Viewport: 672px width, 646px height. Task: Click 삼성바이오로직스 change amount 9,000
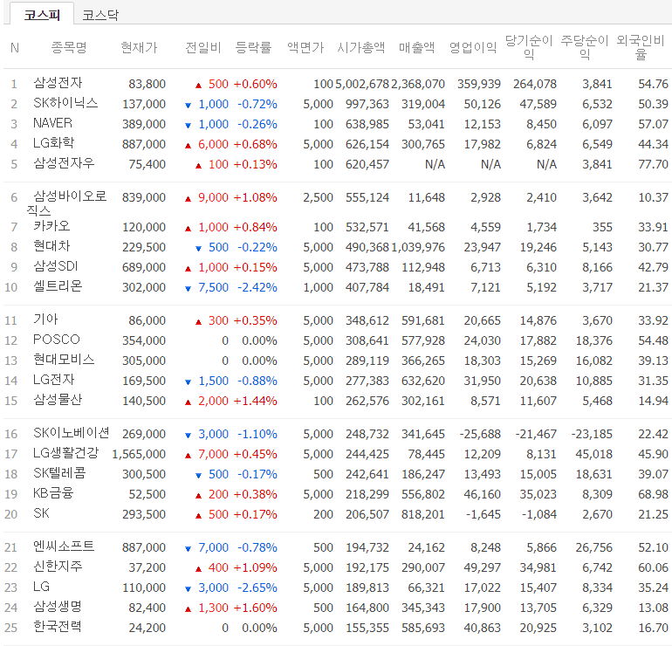(x=213, y=197)
